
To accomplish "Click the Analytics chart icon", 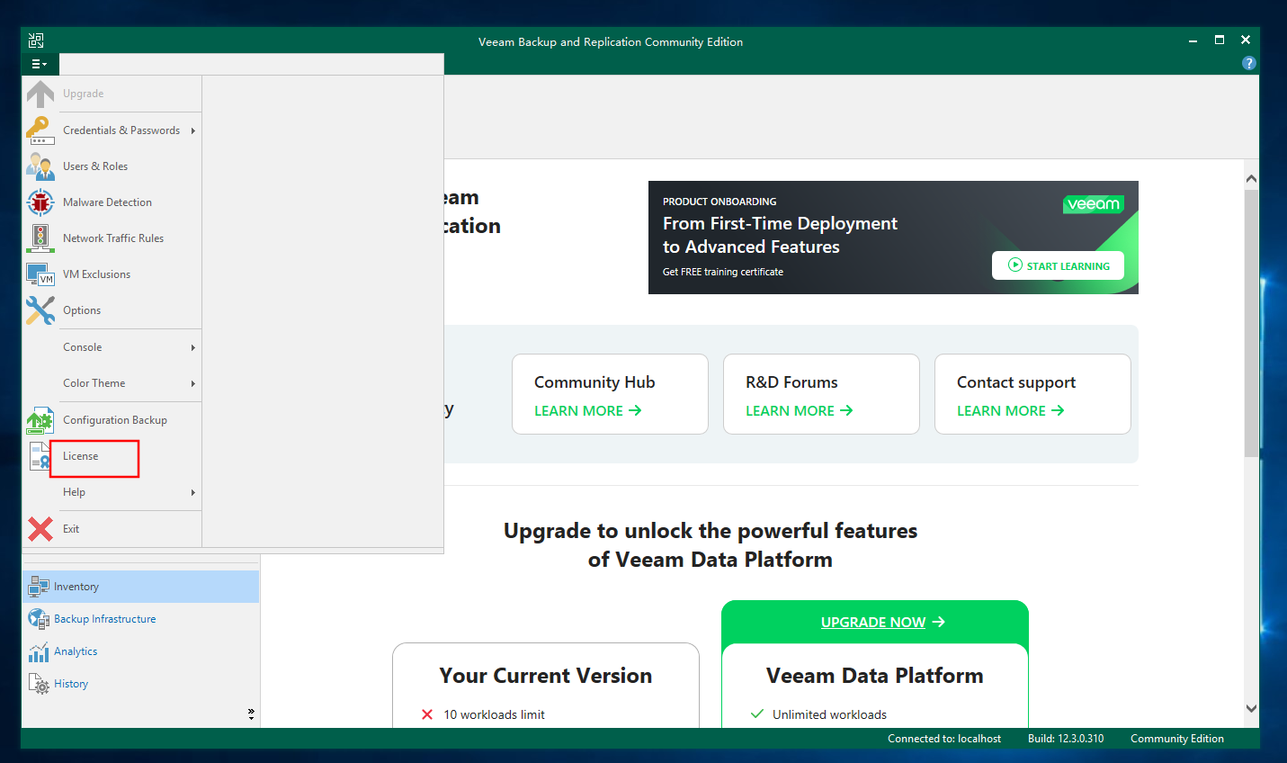I will coord(38,651).
